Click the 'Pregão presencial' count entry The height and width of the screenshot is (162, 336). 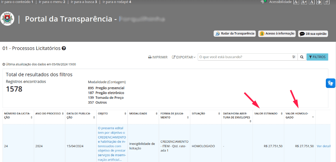pos(106,88)
